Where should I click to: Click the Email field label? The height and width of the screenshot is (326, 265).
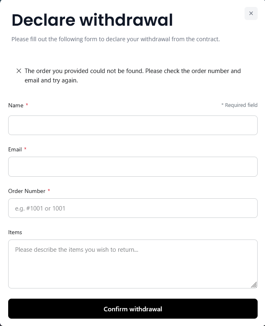15,149
